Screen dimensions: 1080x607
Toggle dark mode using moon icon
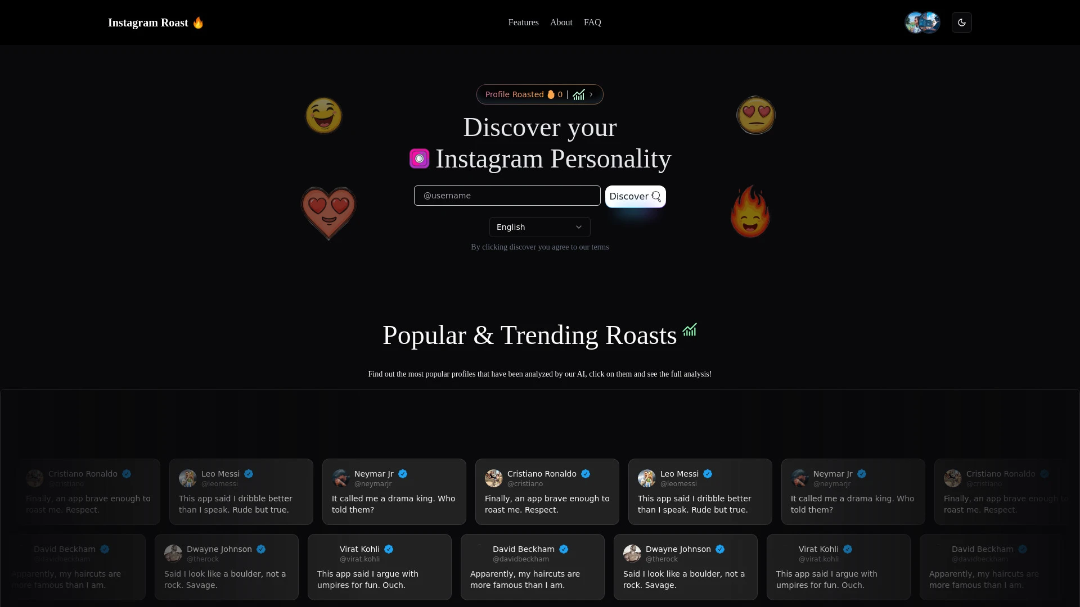pyautogui.click(x=961, y=22)
